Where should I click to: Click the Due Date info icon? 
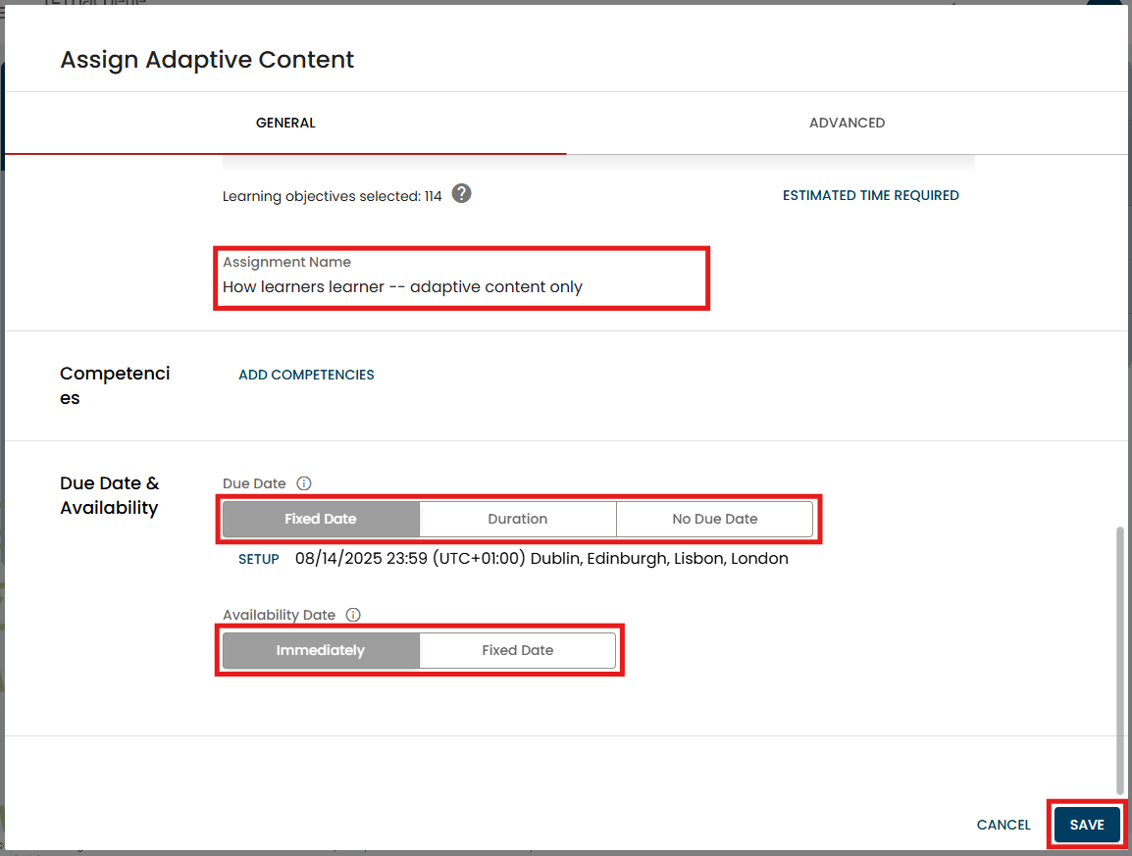pos(304,483)
